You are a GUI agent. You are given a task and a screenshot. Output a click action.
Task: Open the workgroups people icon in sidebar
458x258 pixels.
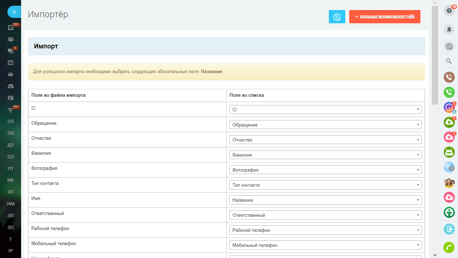pyautogui.click(x=11, y=39)
